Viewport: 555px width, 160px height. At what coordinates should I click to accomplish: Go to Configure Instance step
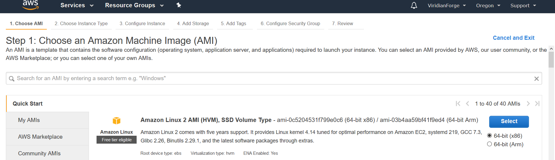(142, 23)
